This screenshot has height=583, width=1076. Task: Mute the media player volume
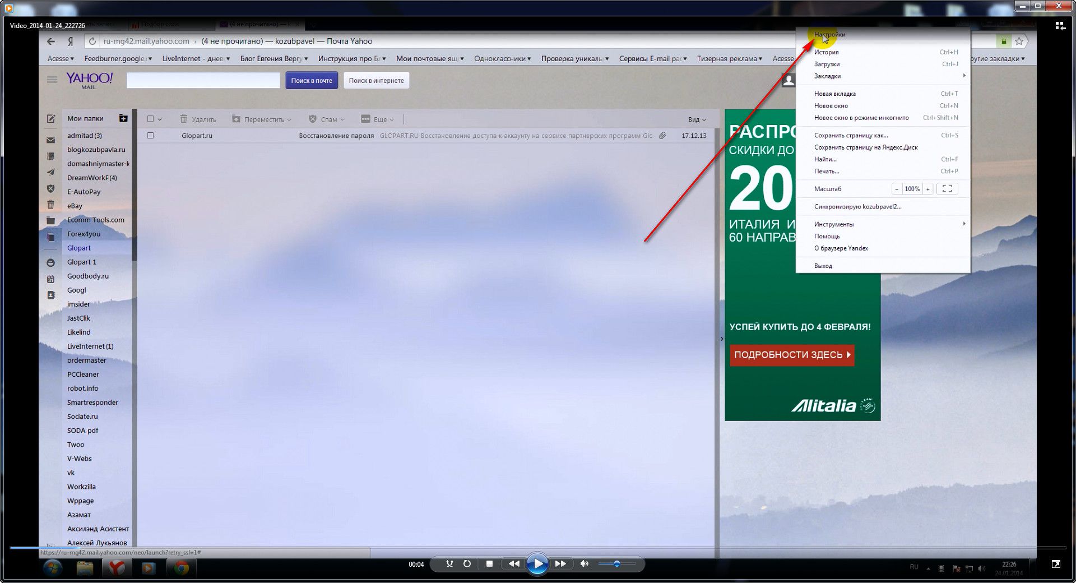[585, 564]
